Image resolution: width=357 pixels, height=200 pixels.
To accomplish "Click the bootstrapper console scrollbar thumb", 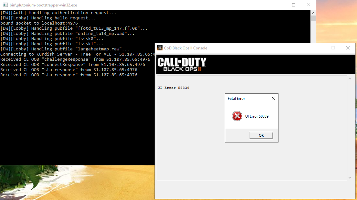I will (313, 18).
